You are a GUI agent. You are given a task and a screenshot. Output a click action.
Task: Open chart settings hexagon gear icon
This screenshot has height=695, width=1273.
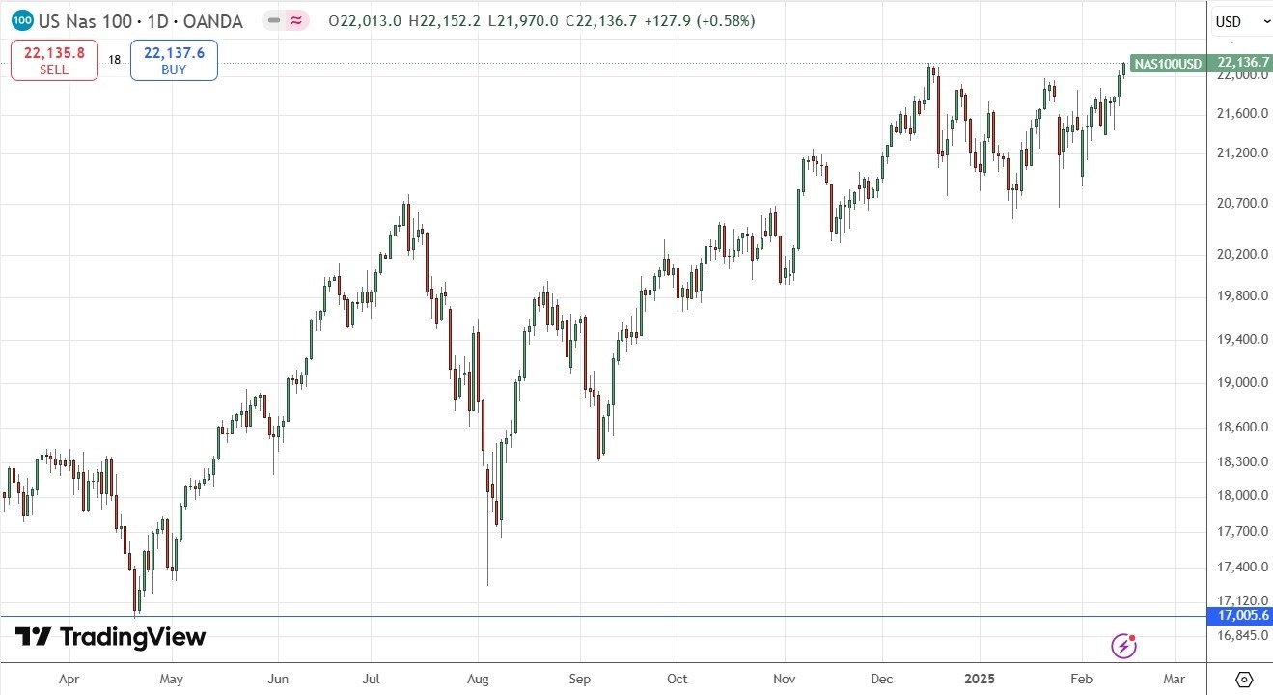(x=1243, y=679)
